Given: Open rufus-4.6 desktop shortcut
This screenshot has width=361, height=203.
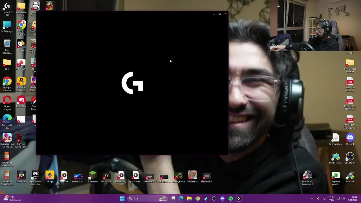Looking at the screenshot, I should click(350, 177).
